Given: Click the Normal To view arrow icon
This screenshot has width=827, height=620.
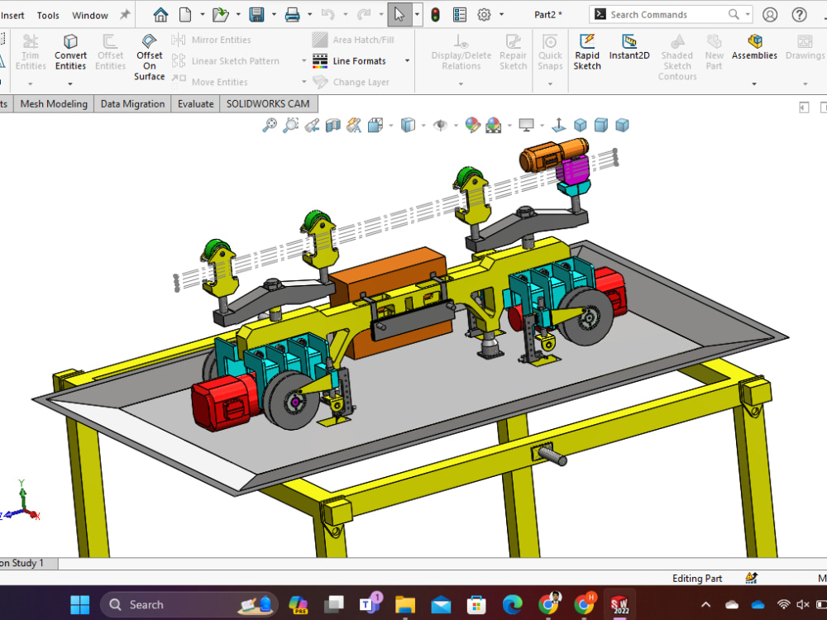Looking at the screenshot, I should (558, 125).
